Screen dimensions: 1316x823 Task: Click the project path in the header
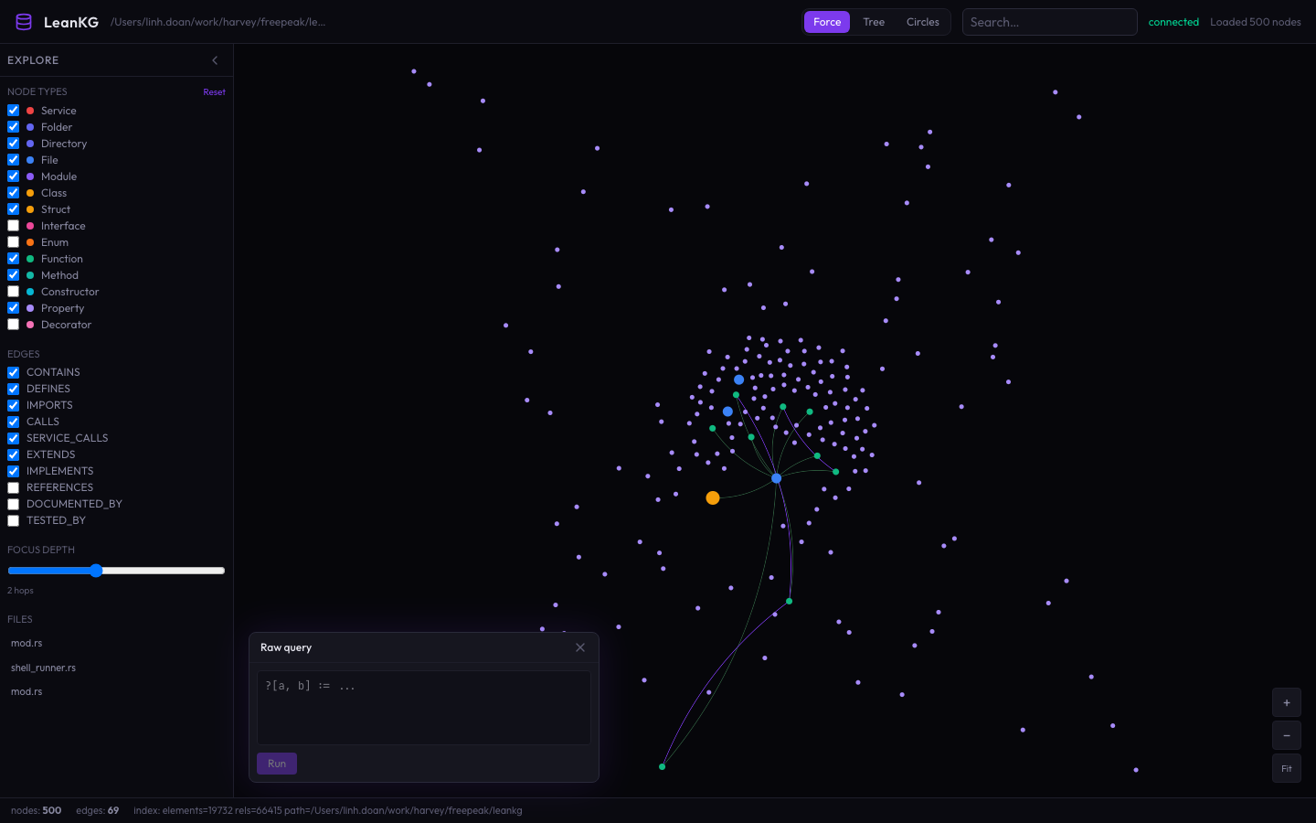[x=218, y=22]
